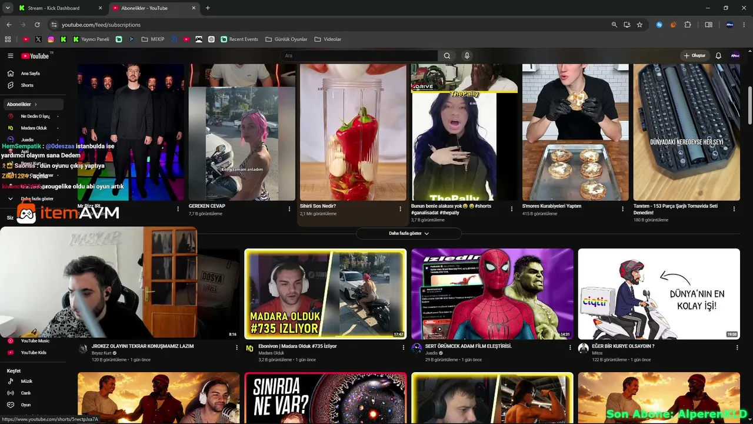This screenshot has height=424, width=753.
Task: Open 'EĞER BİR KURYE OLSAYDIN ?' video title
Action: pos(623,346)
